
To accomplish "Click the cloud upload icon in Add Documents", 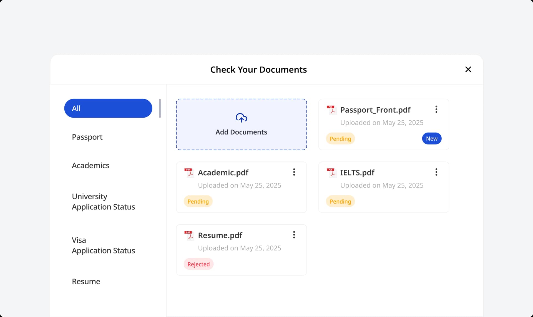I will point(241,118).
